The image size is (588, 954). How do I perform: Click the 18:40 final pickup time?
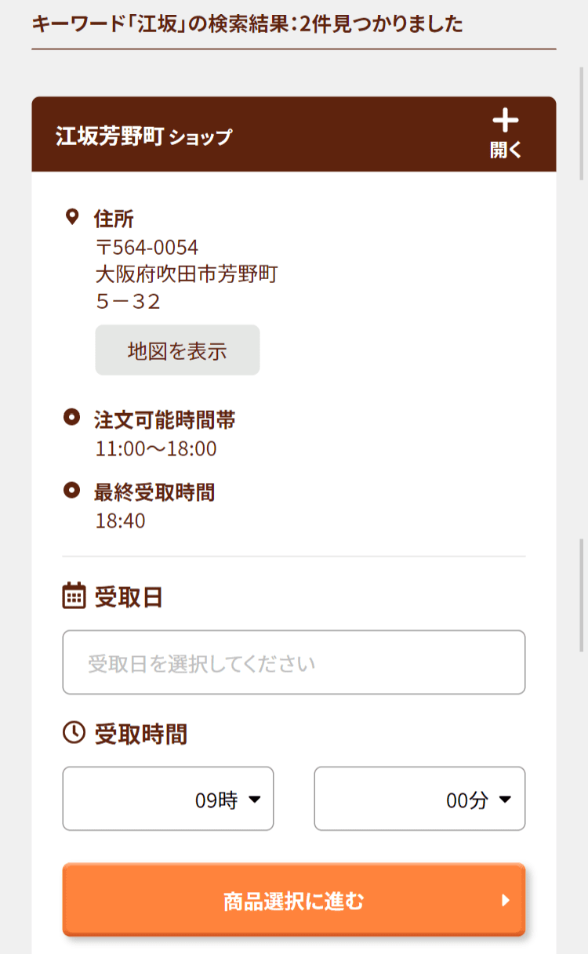tap(120, 521)
